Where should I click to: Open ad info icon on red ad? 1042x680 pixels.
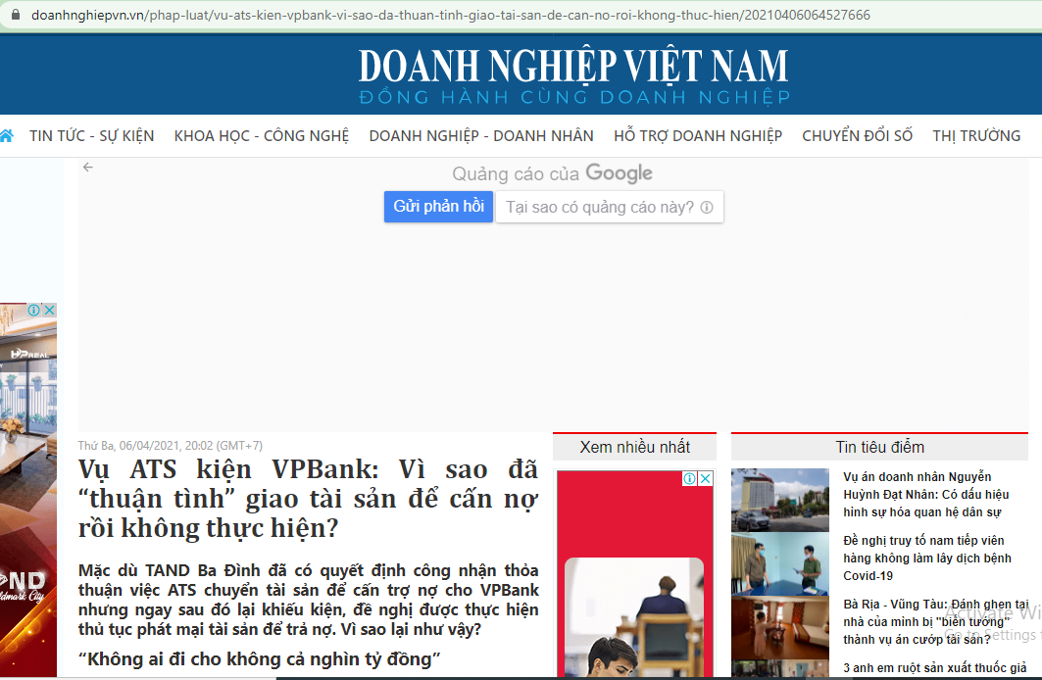690,478
